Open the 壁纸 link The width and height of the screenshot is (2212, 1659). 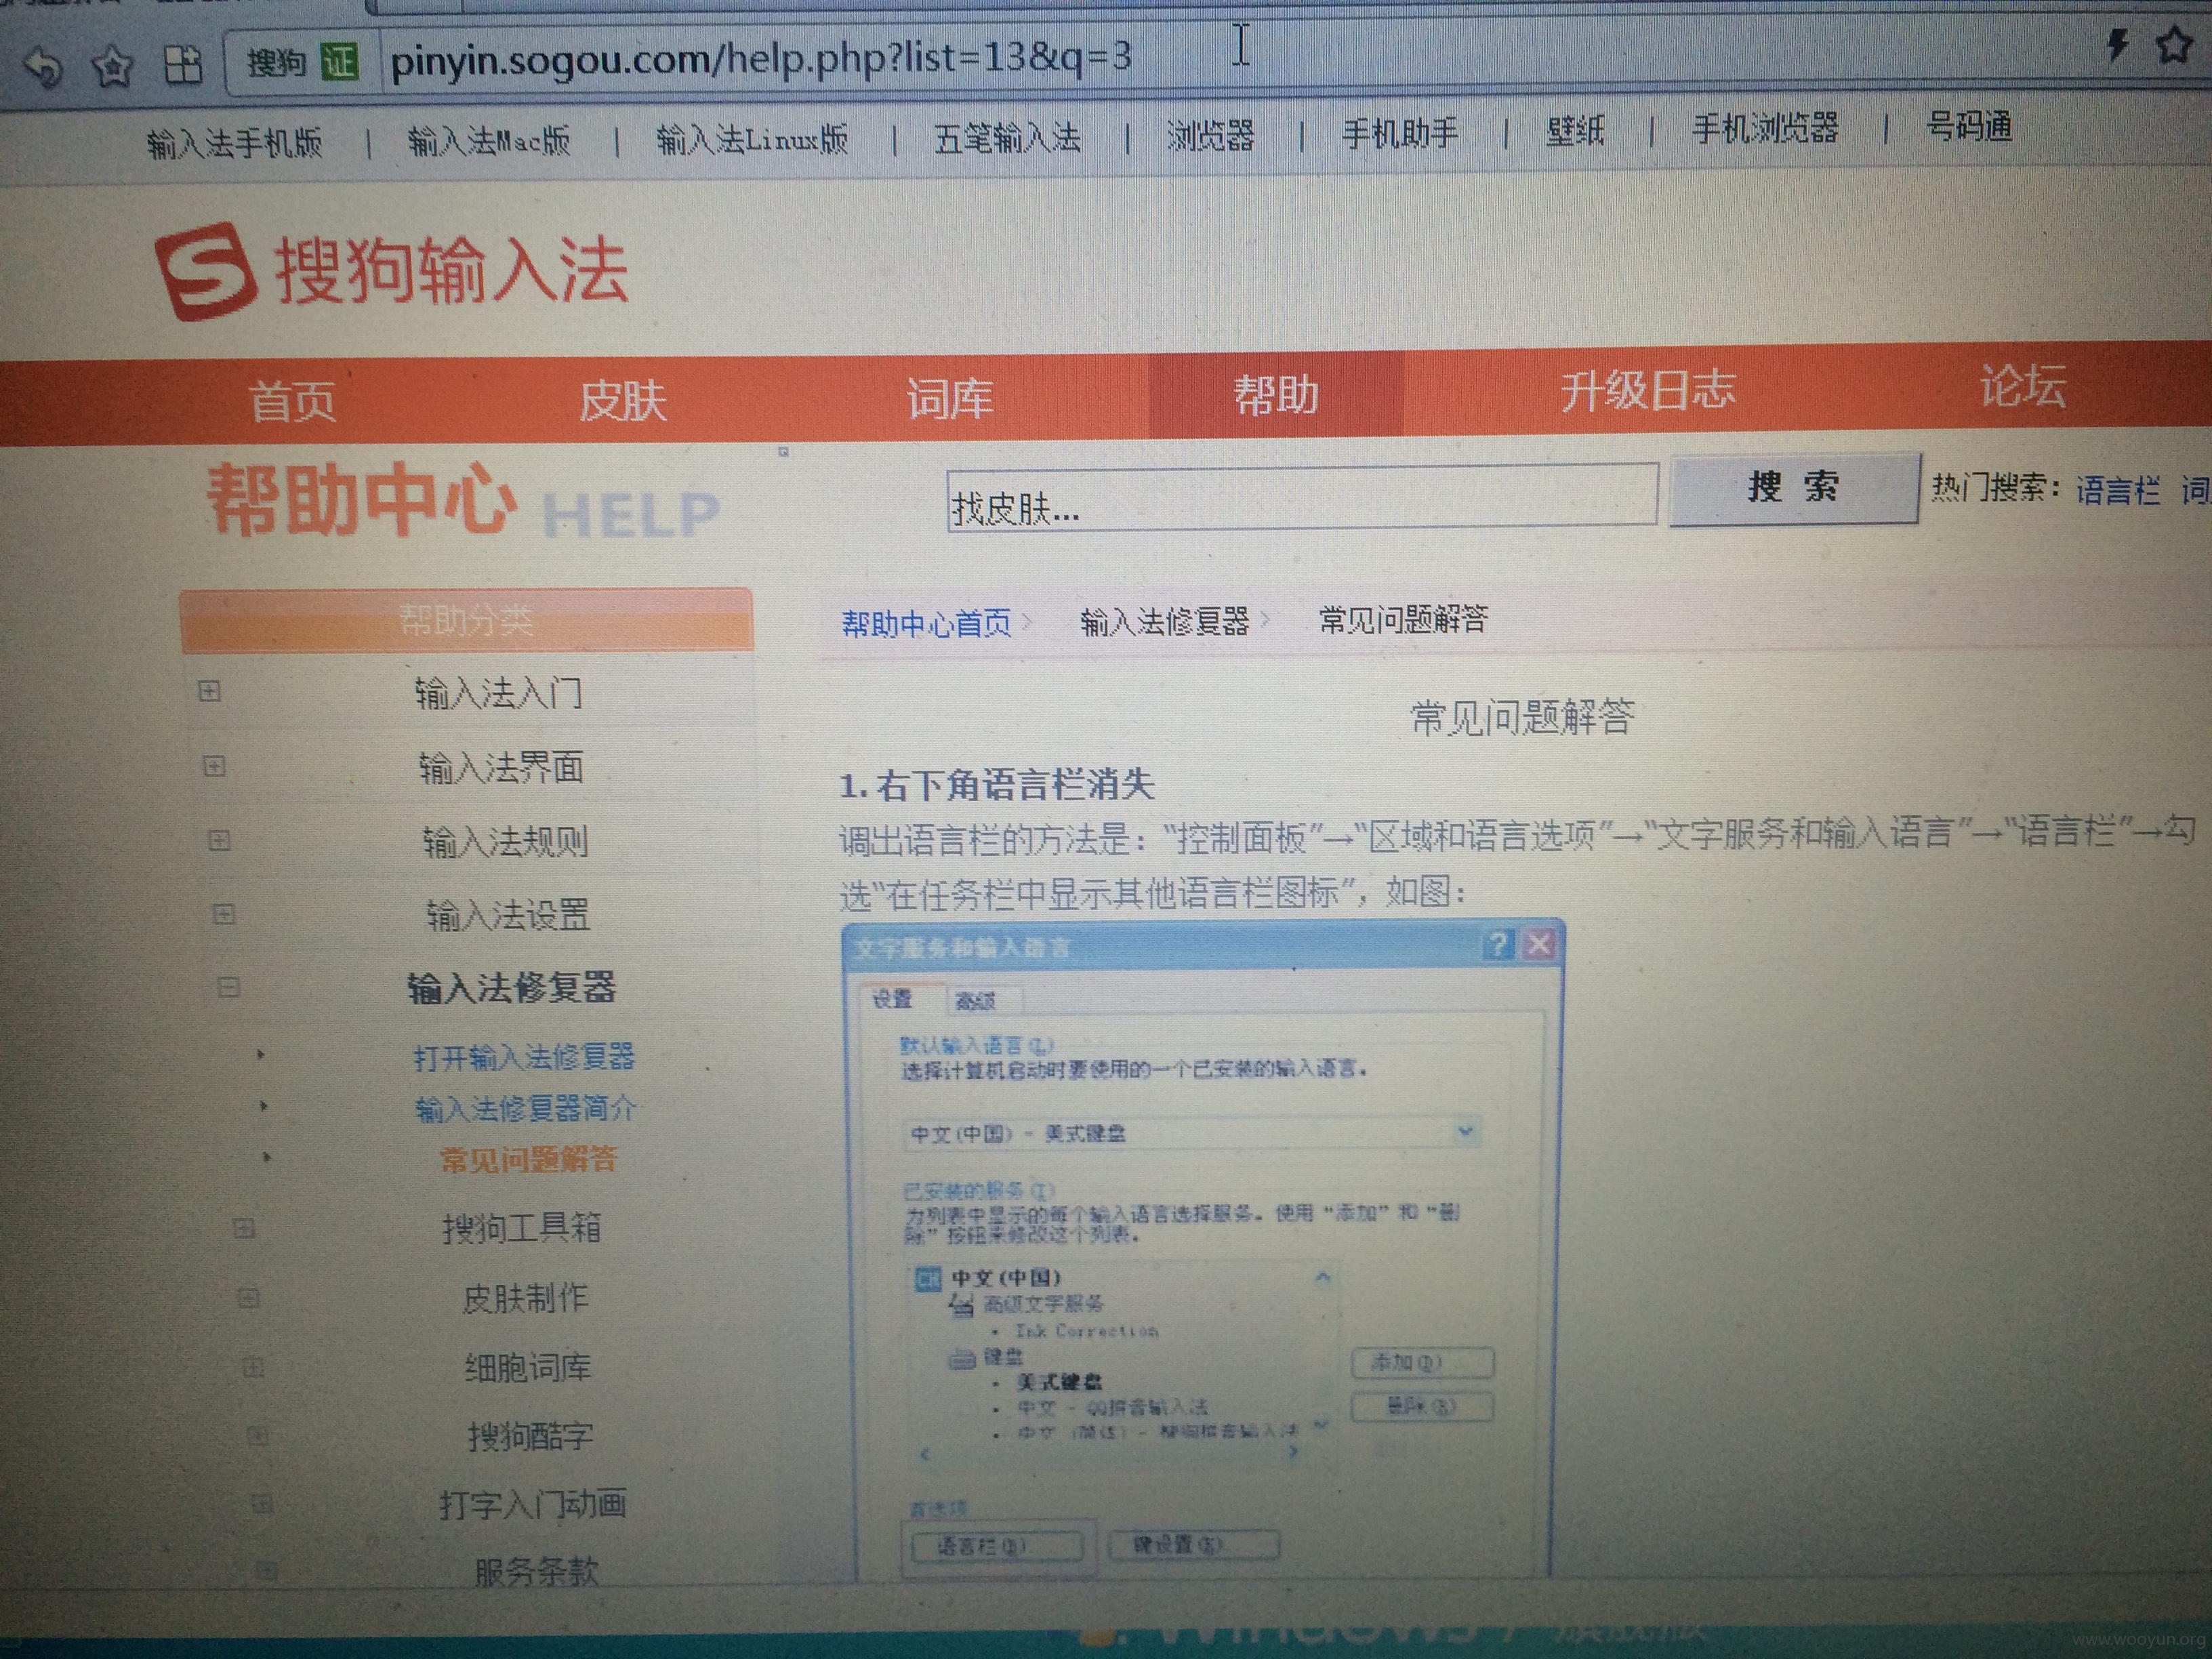click(x=1575, y=130)
